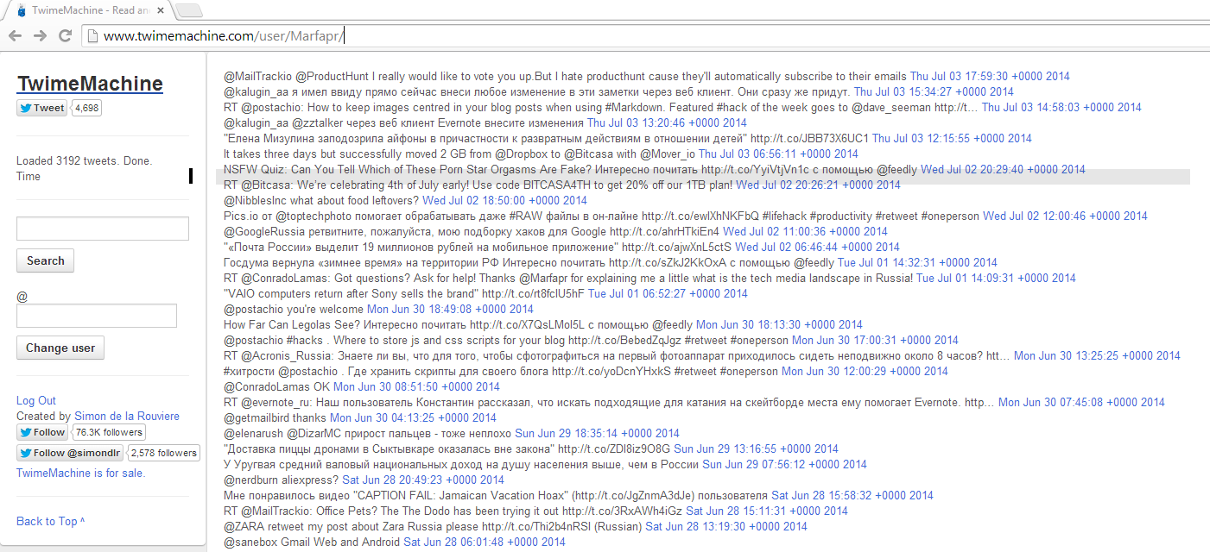Click the 76.3K followers count

pos(109,432)
